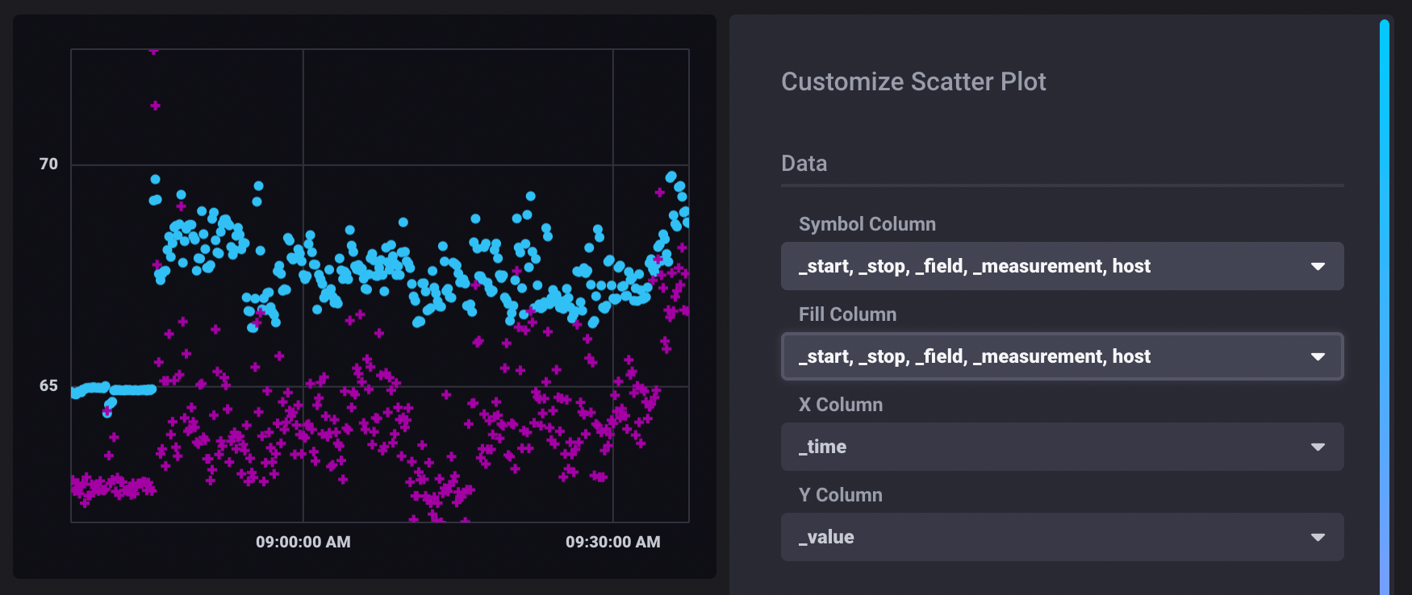The width and height of the screenshot is (1412, 595).
Task: Click the Fill Column field label
Action: (x=847, y=314)
